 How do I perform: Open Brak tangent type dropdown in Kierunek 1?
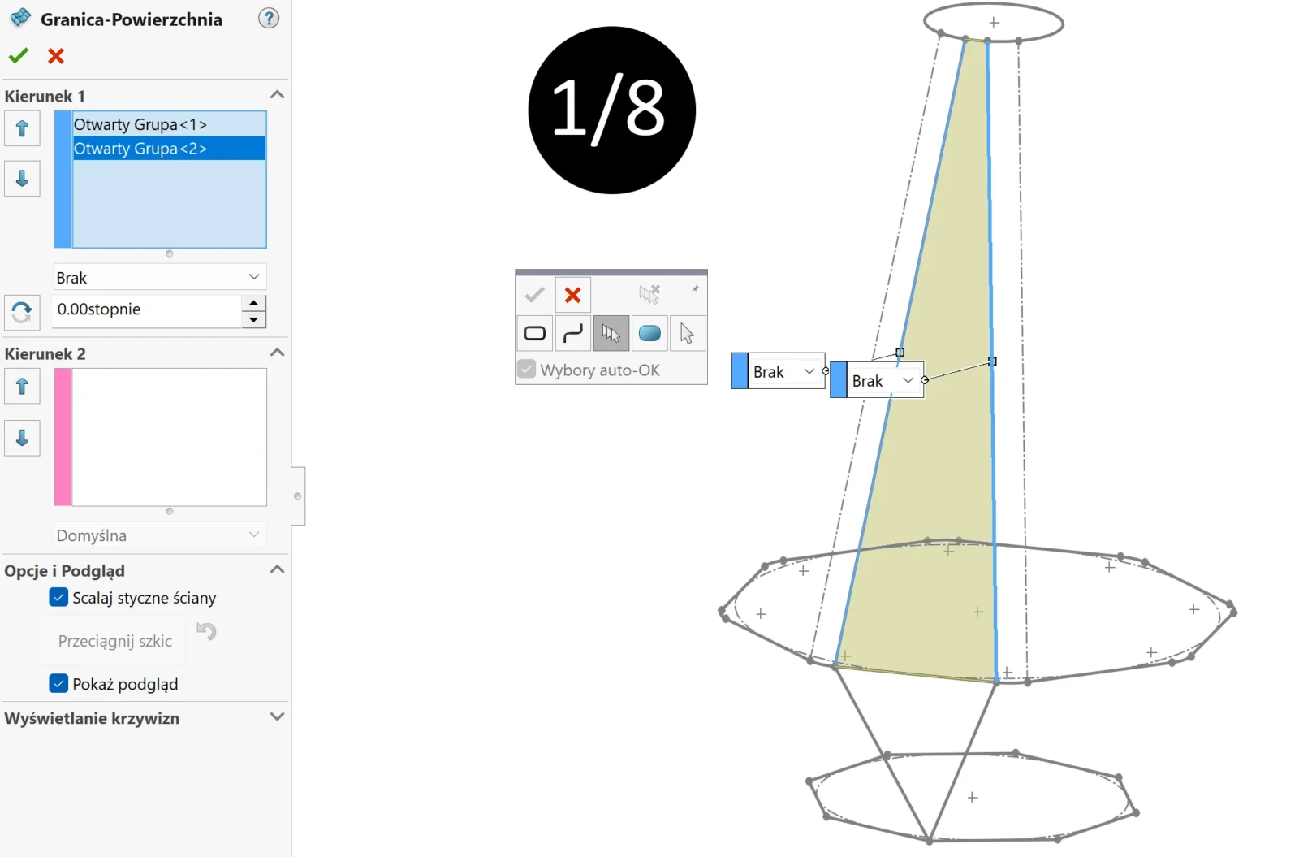tap(160, 277)
